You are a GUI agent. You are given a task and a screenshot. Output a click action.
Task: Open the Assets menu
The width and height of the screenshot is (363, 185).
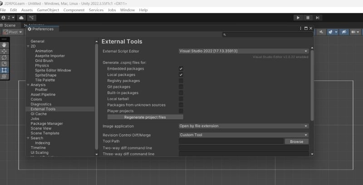(27, 10)
